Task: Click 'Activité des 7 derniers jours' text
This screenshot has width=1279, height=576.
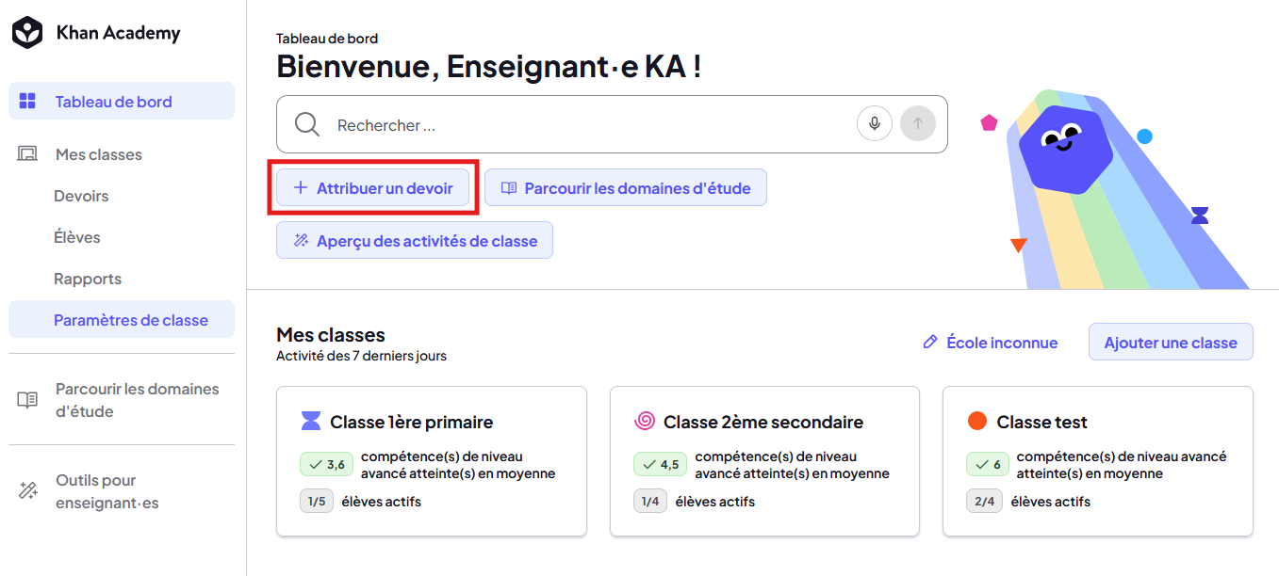Action: (x=361, y=357)
